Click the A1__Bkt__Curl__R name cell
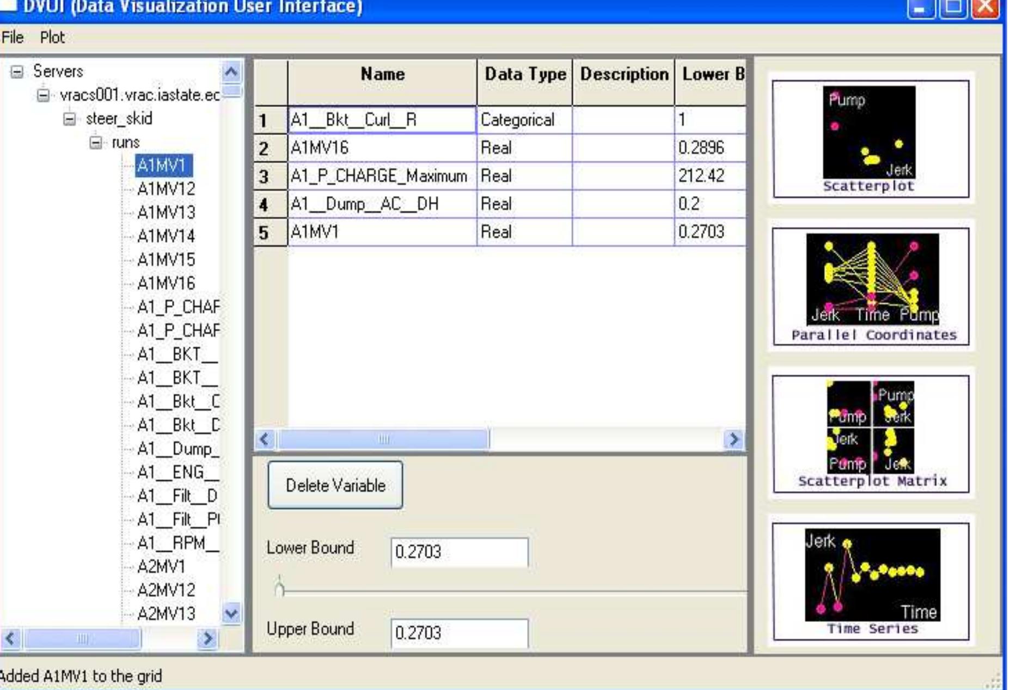The image size is (1010, 690). point(382,120)
